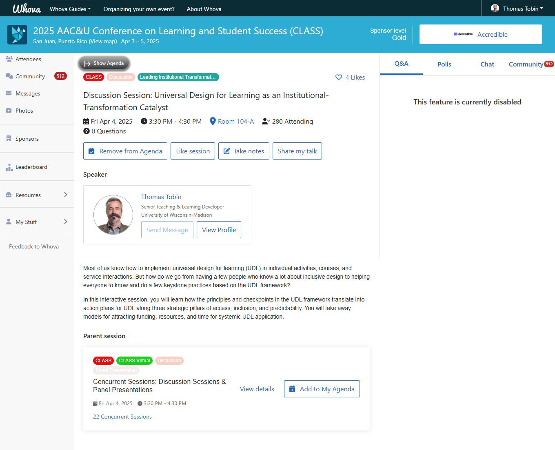Select Thomas Tobin's speaker photo
Viewport: 555px width, 450px height.
click(113, 215)
